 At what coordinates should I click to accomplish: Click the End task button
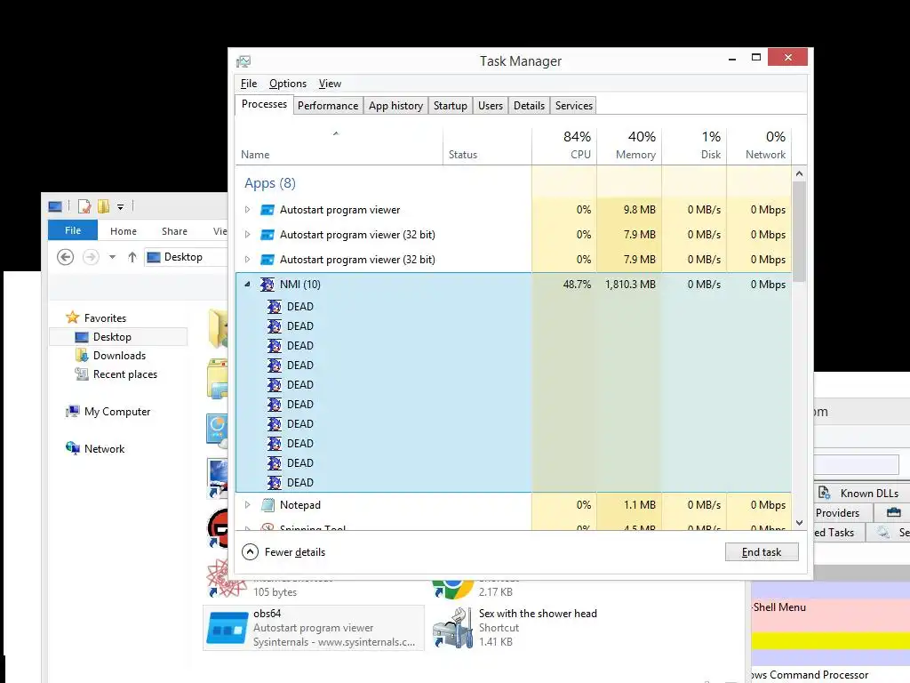[762, 551]
